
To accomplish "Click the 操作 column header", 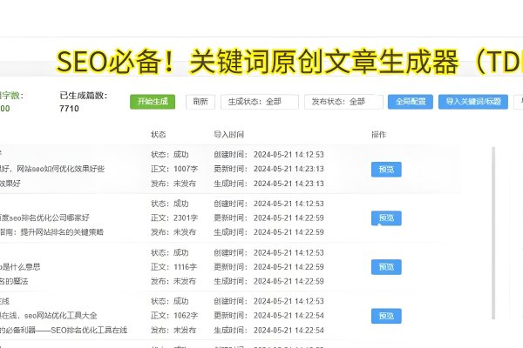I will (378, 135).
